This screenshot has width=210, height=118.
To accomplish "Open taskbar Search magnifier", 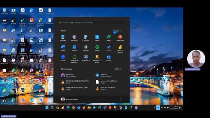I will click(x=52, y=108).
